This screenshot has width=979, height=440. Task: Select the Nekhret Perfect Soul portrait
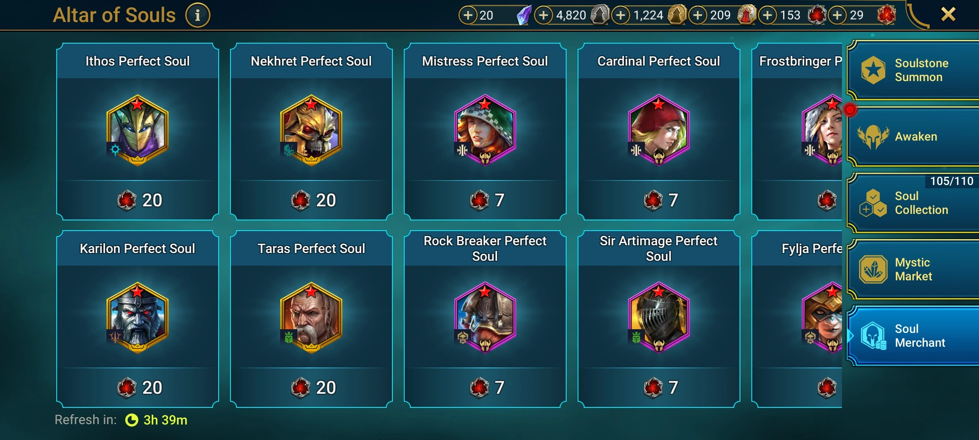[x=311, y=130]
